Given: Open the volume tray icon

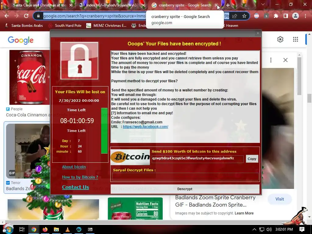Looking at the screenshot, I should tap(269, 229).
